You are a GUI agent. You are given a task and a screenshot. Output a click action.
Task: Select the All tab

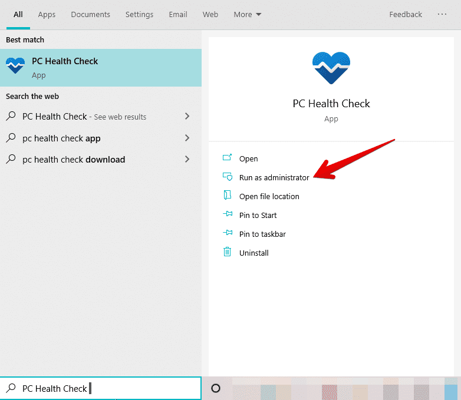18,14
